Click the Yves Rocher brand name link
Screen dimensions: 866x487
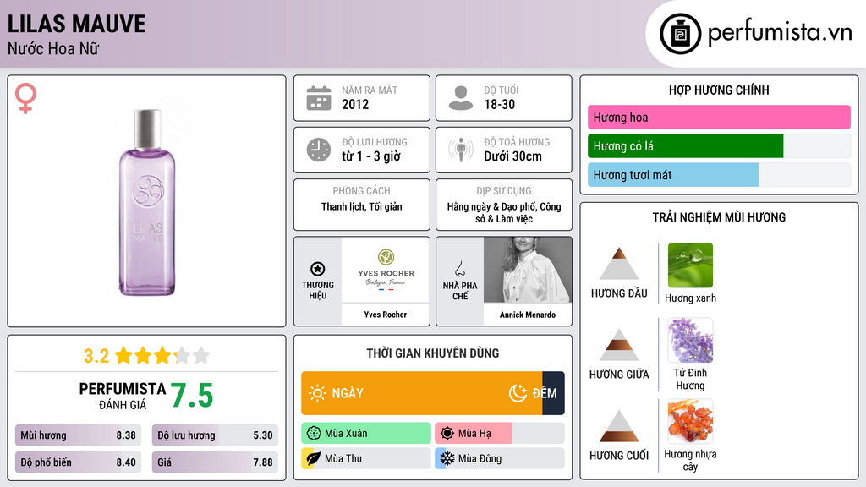386,315
